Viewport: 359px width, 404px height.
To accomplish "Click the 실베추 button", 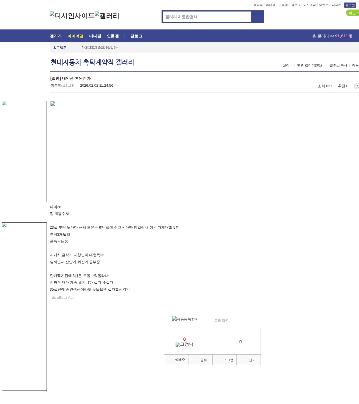I will coord(176,360).
